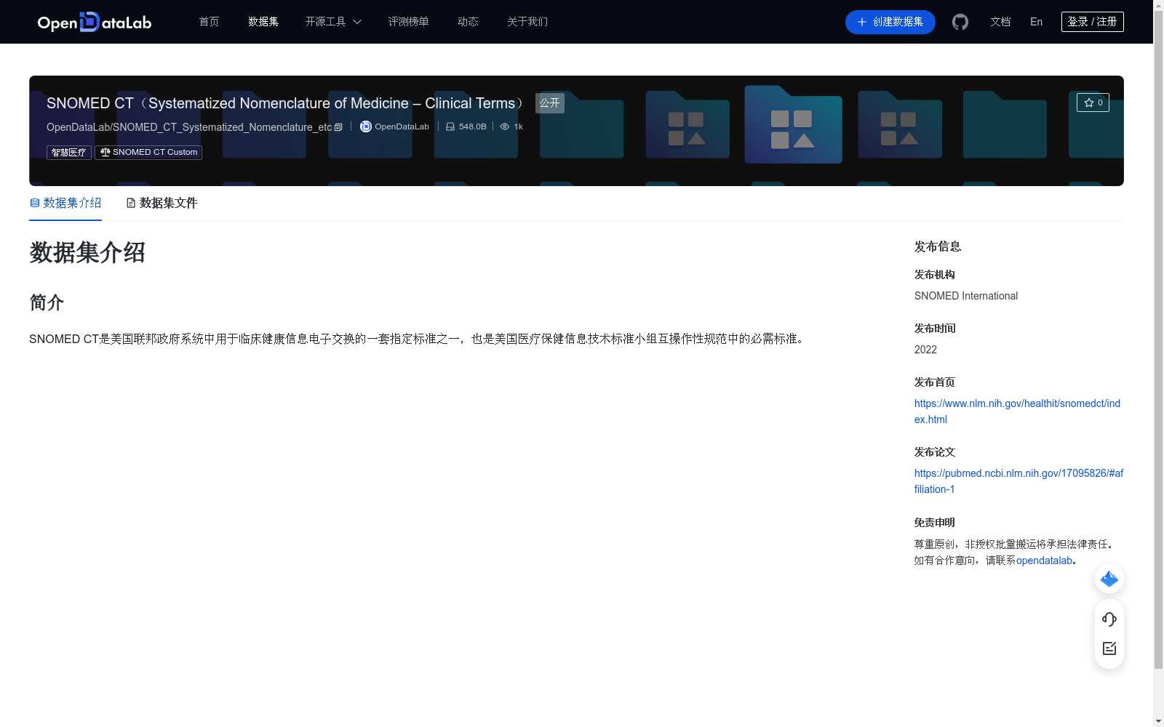Click the dataset title SNOMED CT
The width and height of the screenshot is (1164, 727).
tap(287, 103)
